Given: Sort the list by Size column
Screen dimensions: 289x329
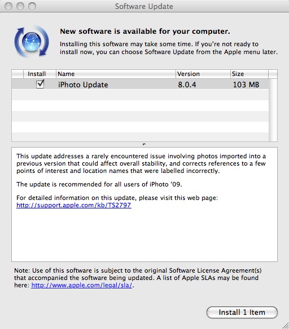Looking at the screenshot, I should [x=249, y=74].
